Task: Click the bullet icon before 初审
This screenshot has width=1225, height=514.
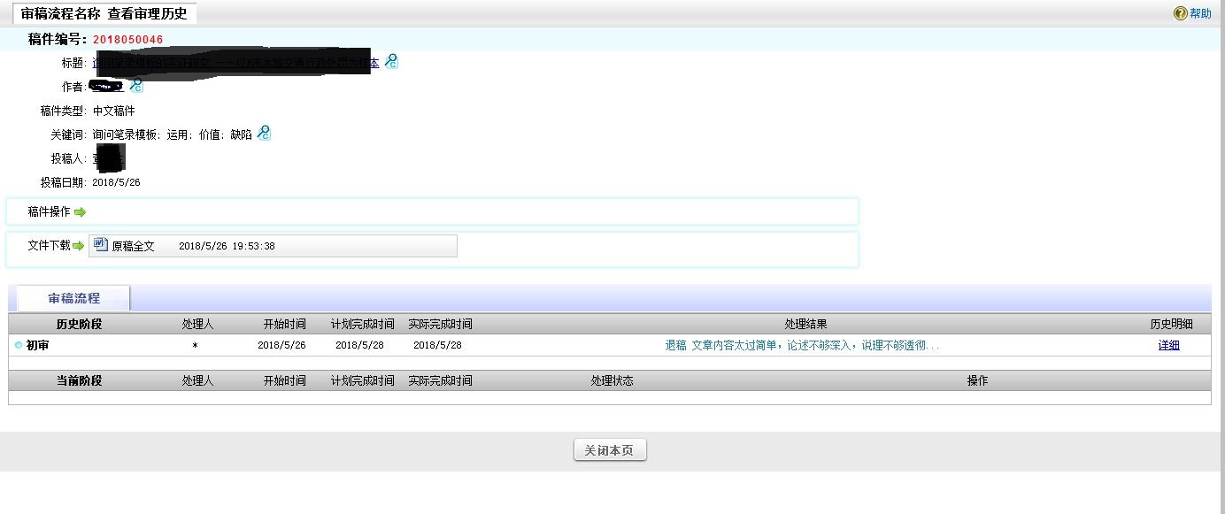Action: tap(19, 345)
